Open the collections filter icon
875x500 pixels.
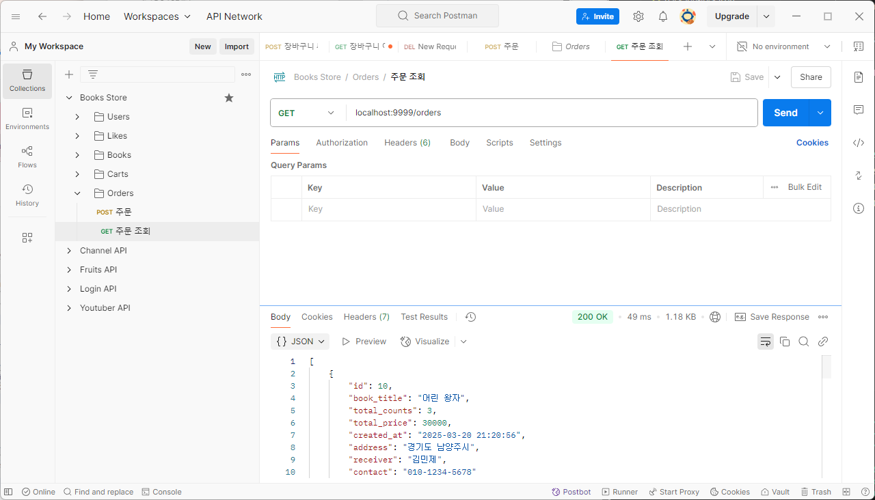(x=93, y=74)
